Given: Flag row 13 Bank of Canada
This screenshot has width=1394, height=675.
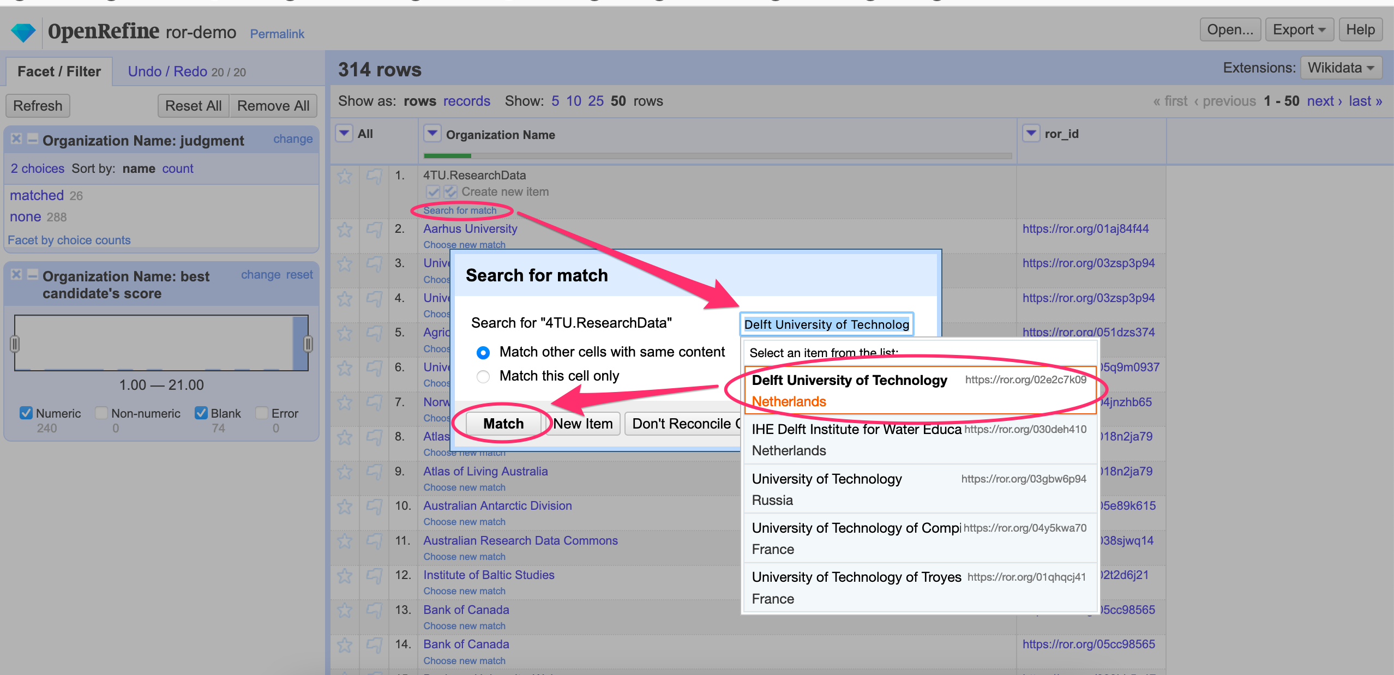Looking at the screenshot, I should click(x=374, y=611).
